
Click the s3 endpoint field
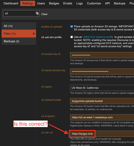coord(102,117)
